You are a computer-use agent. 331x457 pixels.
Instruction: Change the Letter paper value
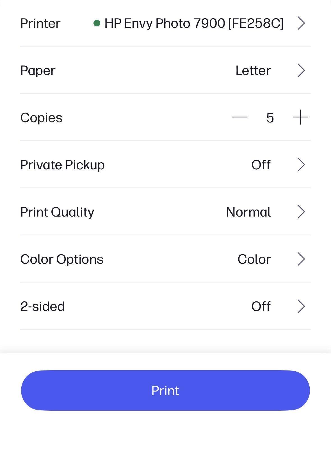[253, 70]
